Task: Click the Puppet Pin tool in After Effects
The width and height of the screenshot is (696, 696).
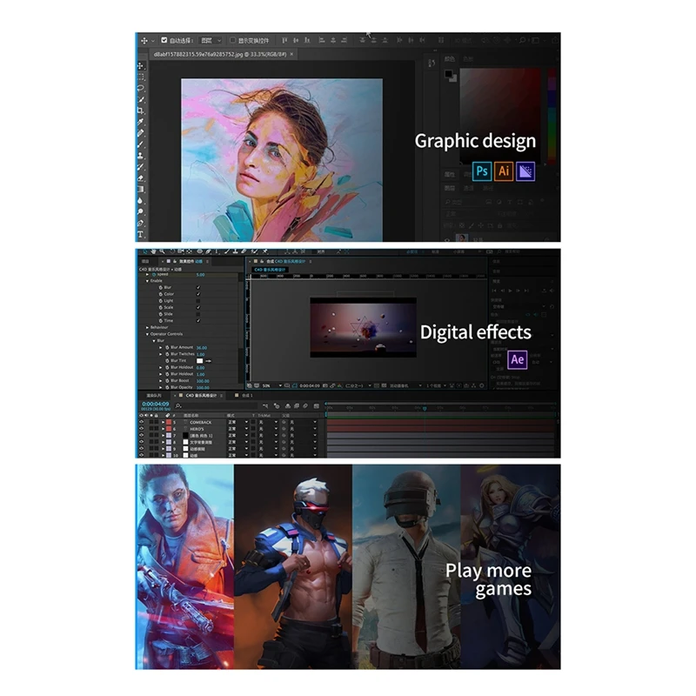Action: click(x=265, y=251)
